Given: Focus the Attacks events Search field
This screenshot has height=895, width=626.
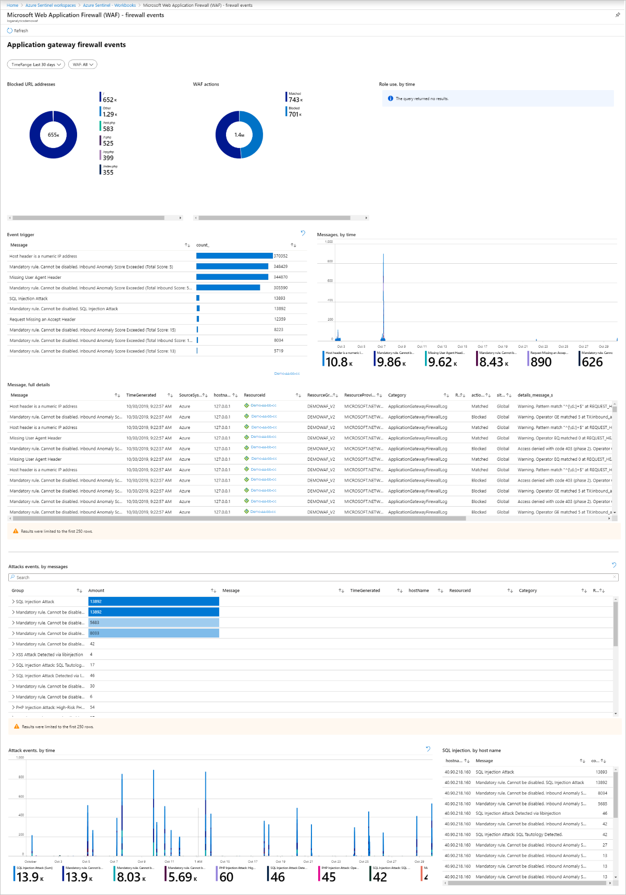Looking at the screenshot, I should (312, 577).
